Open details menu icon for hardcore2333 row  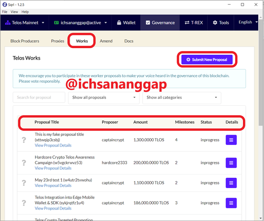point(231,163)
